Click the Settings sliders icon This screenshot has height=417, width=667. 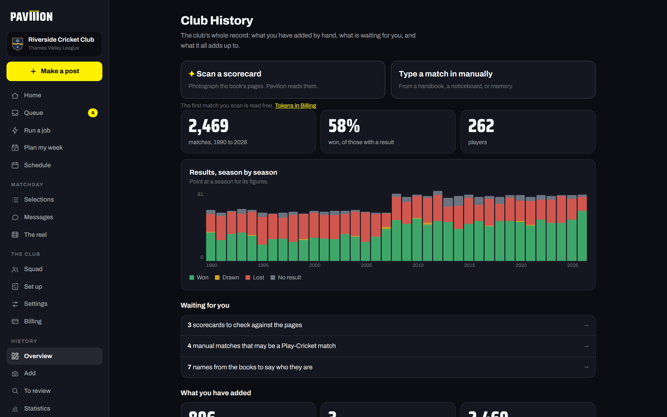[x=15, y=304]
